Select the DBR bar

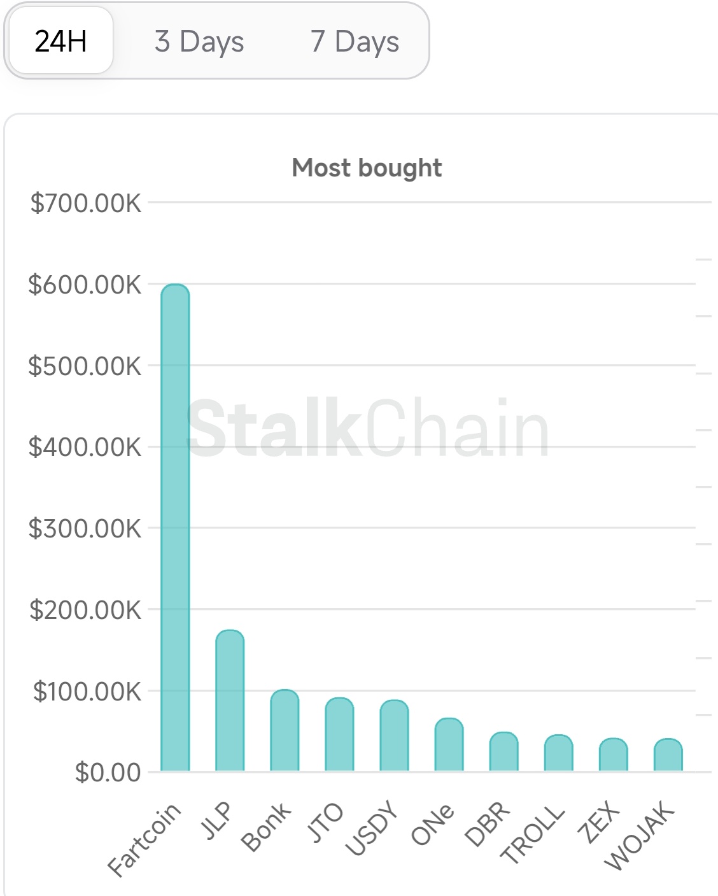coord(503,751)
